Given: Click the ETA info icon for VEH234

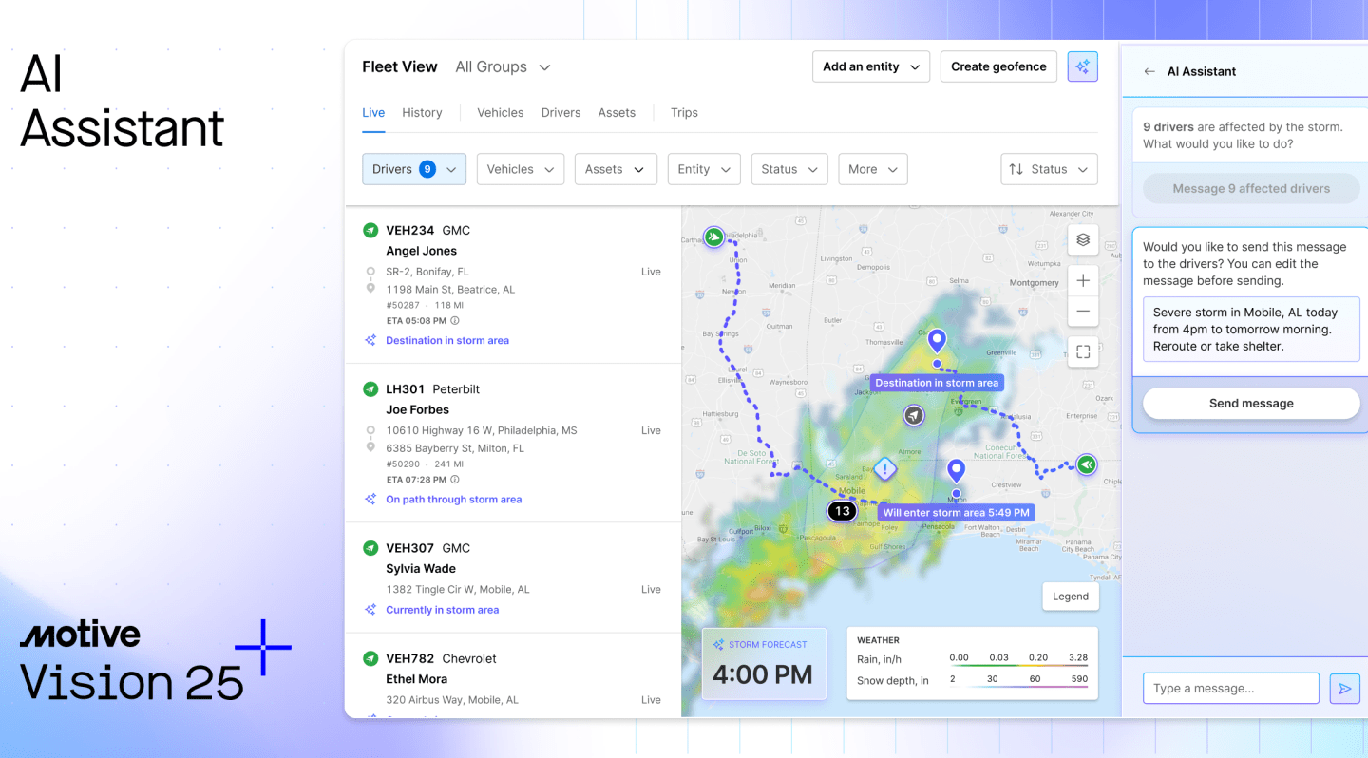Looking at the screenshot, I should click(455, 321).
